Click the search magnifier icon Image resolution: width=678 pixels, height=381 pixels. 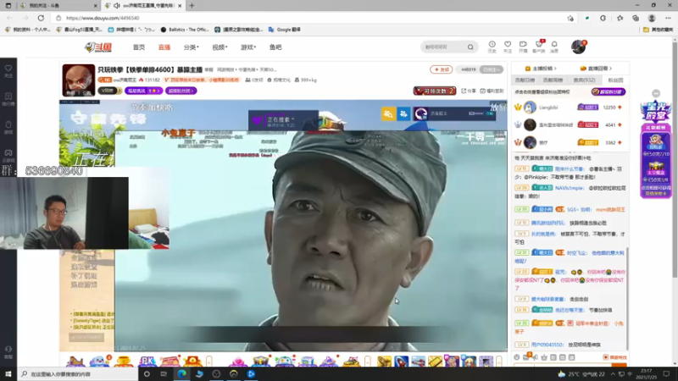[x=470, y=47]
